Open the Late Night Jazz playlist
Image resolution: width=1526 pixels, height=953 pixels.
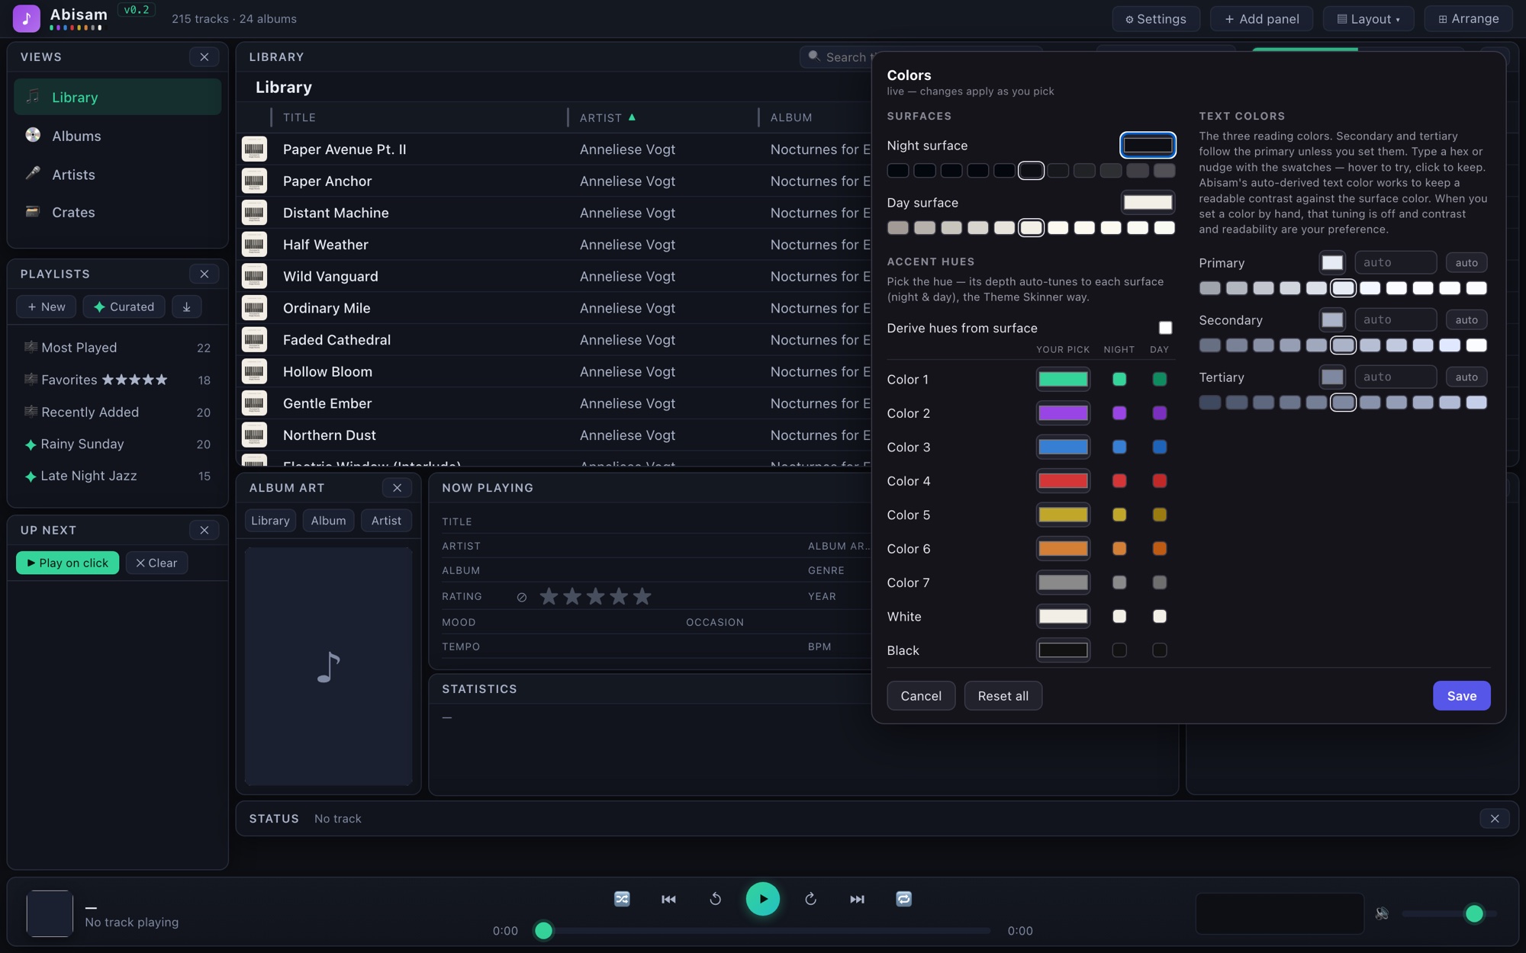click(x=118, y=476)
